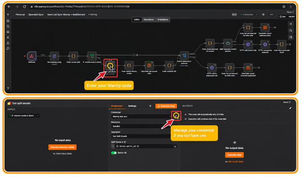This screenshot has width=301, height=177.
Task: Open the Parameters tab
Action: pos(117,106)
